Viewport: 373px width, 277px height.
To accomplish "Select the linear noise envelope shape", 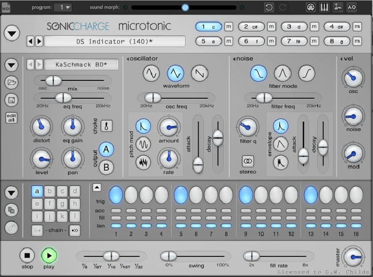I will [x=281, y=144].
